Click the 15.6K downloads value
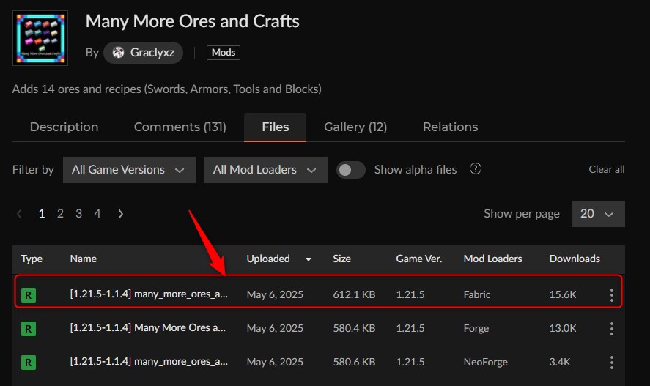650x386 pixels. (x=563, y=294)
